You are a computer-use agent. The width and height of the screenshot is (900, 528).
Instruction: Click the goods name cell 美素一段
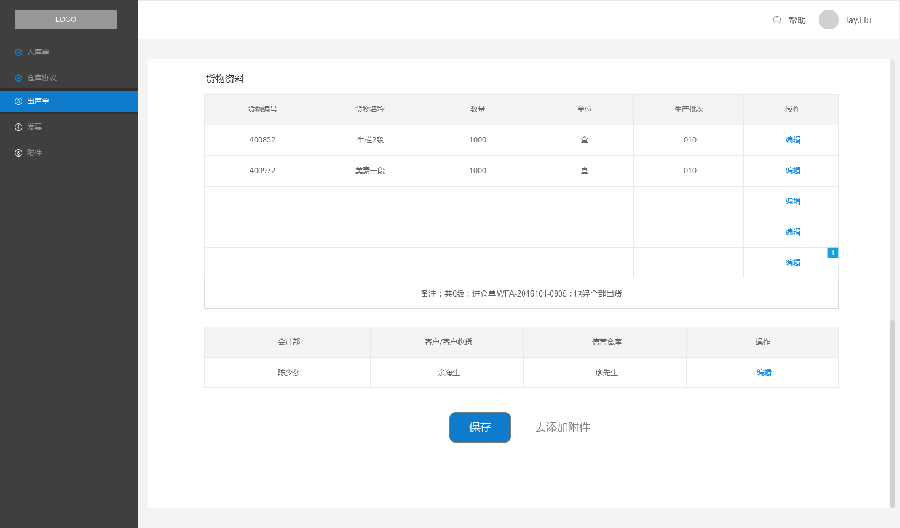[370, 171]
